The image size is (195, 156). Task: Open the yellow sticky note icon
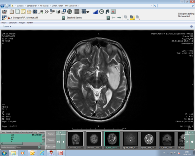tap(23, 12)
